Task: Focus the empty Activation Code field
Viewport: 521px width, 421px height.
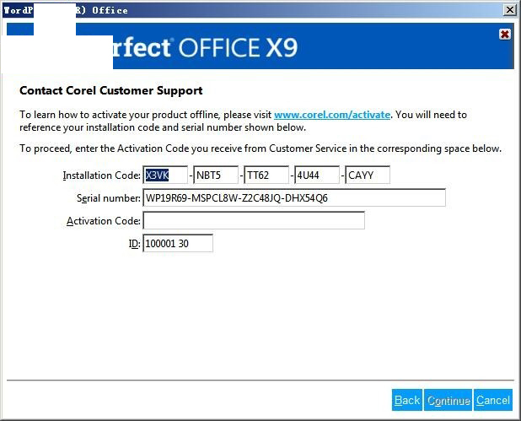Action: pyautogui.click(x=254, y=220)
